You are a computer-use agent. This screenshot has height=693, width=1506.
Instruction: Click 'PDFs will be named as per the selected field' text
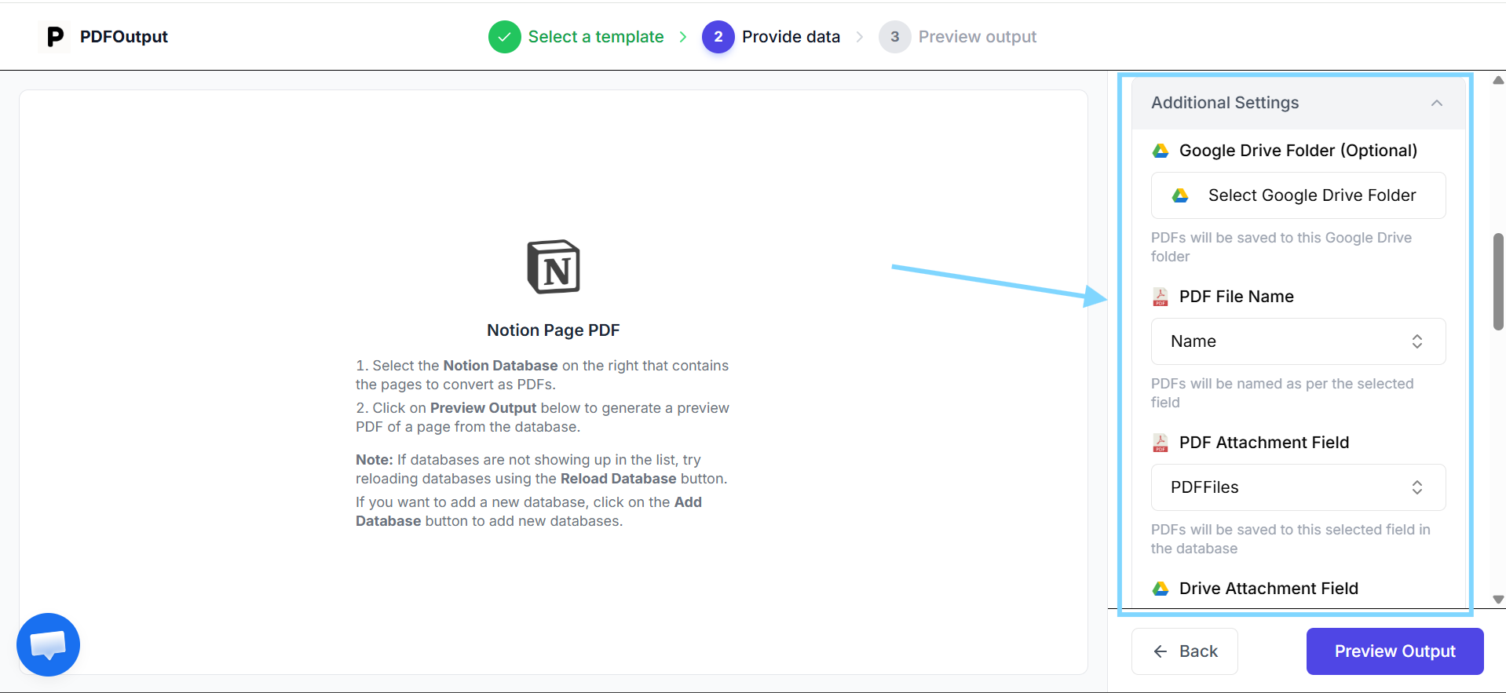(x=1282, y=393)
